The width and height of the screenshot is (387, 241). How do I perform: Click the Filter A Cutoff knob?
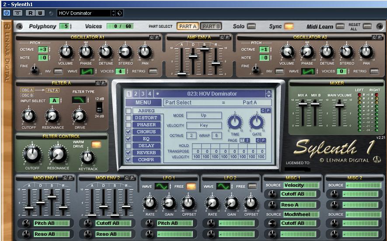28,116
